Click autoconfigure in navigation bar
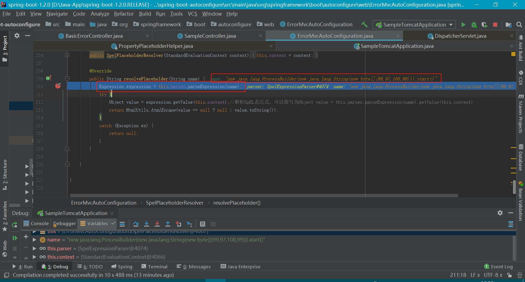The width and height of the screenshot is (525, 282). (x=231, y=24)
